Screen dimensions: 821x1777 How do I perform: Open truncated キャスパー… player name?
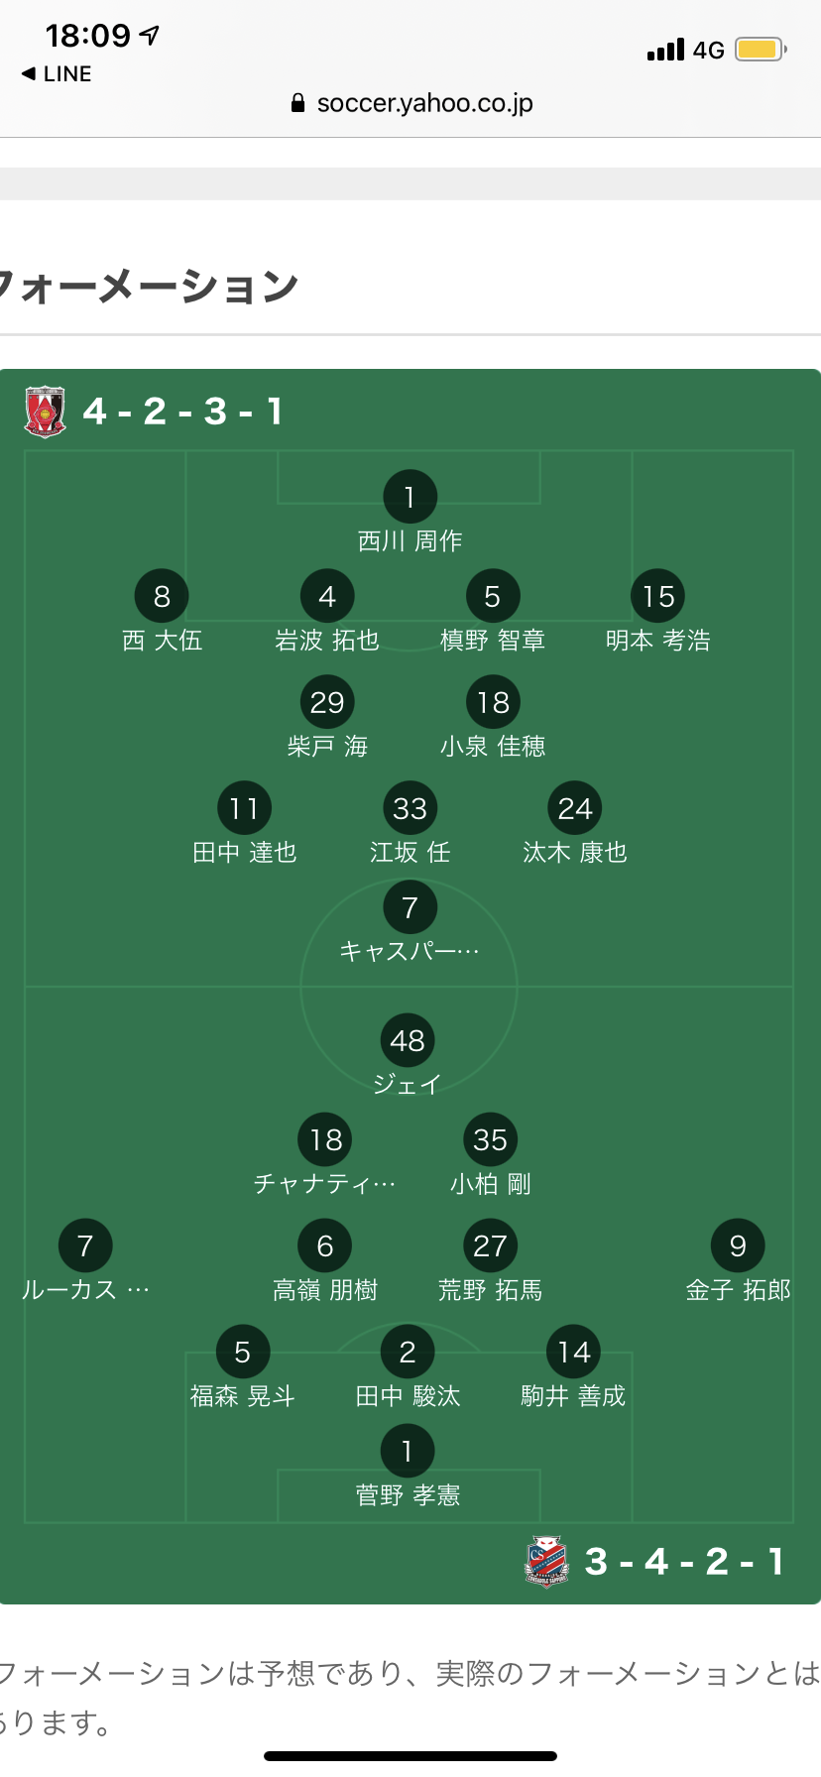410,952
